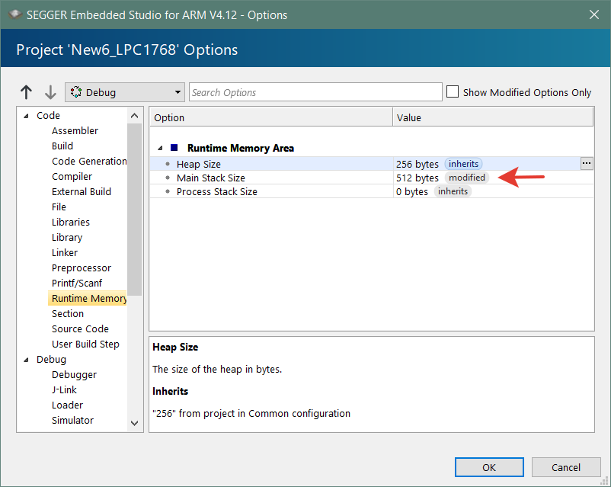
Task: Select Debugger in the options tree
Action: point(74,375)
